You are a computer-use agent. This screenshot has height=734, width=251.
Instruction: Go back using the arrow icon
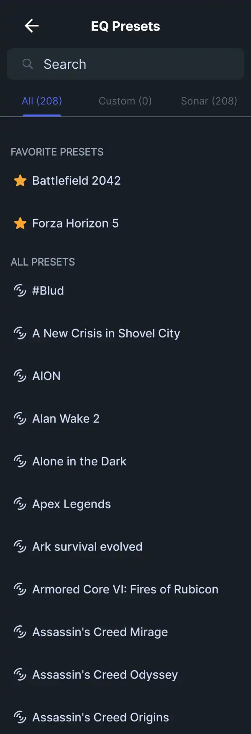(32, 26)
